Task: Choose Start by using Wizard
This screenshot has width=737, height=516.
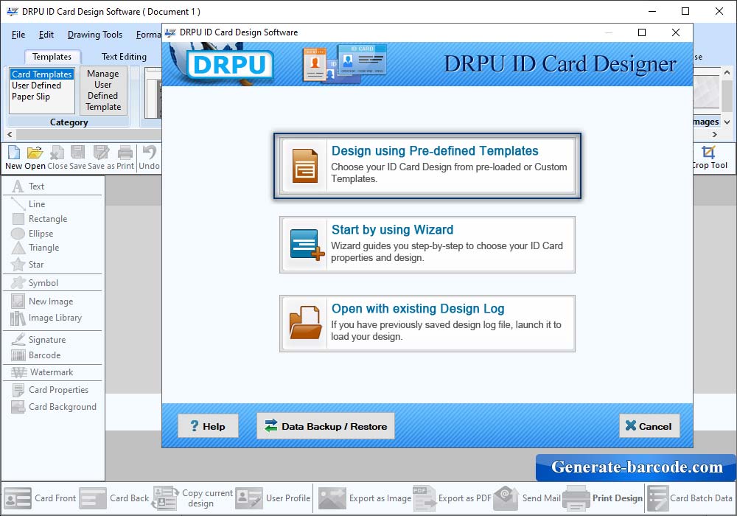Action: (427, 245)
